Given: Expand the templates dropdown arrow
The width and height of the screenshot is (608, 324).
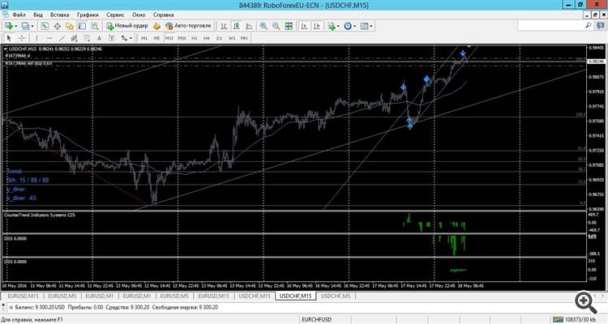Looking at the screenshot, I should 371,27.
